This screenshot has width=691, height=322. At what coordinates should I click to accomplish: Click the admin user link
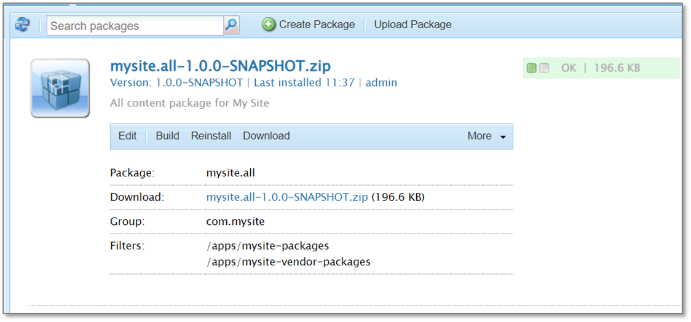point(381,82)
